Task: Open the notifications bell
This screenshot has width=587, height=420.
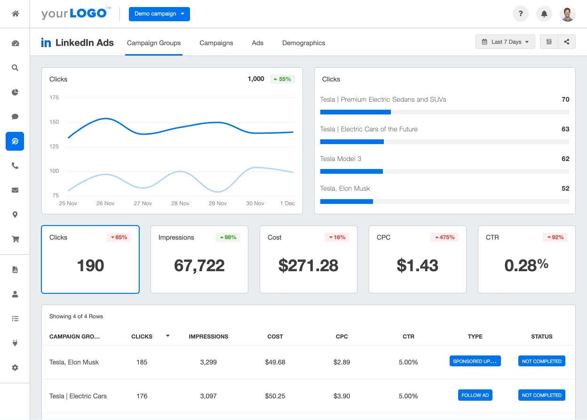Action: [544, 14]
